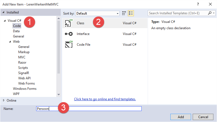Screen dimensions: 217x122
Task: Collapse the Web tree node
Action: pos(10,42)
